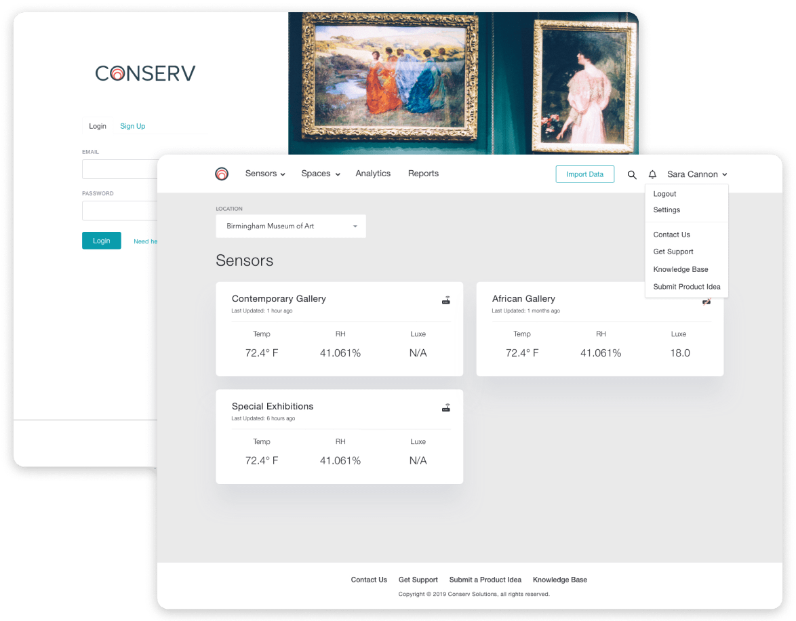
Task: Click the Need help link in login window
Action: point(145,241)
